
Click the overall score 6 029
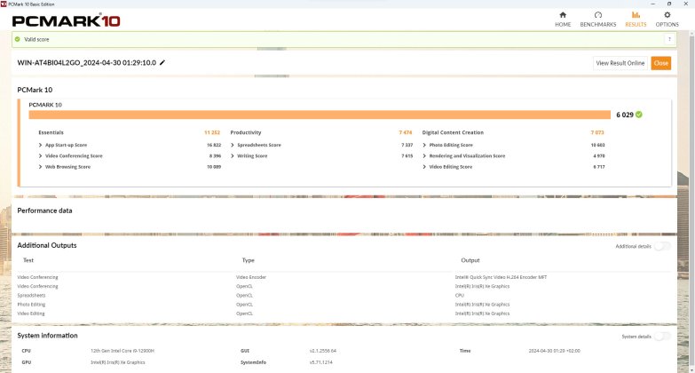point(625,115)
